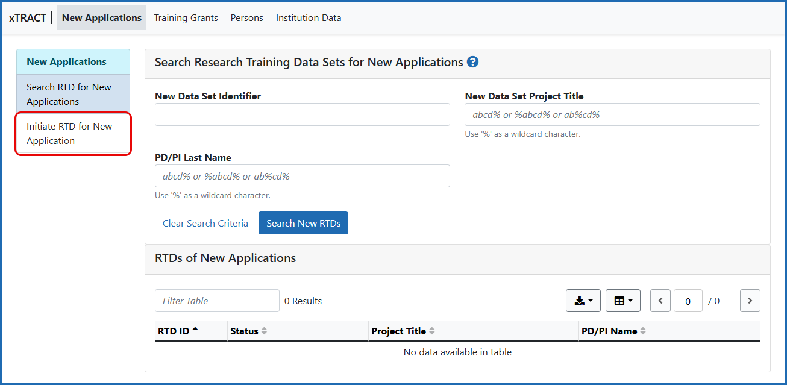Viewport: 787px width, 385px height.
Task: Click the previous page chevron
Action: 660,300
